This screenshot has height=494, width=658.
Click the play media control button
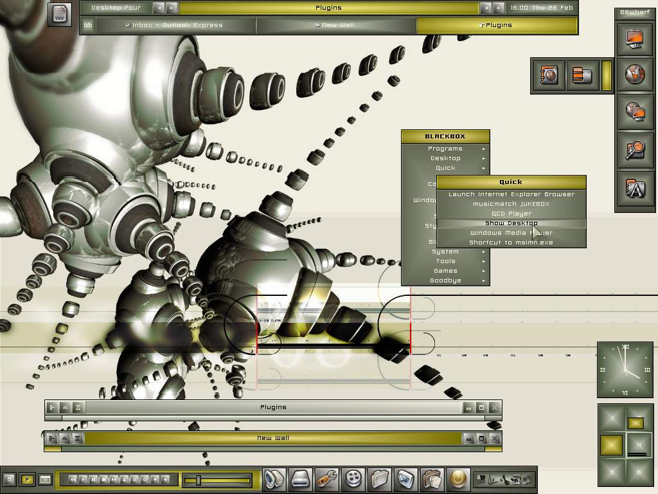pos(83,479)
